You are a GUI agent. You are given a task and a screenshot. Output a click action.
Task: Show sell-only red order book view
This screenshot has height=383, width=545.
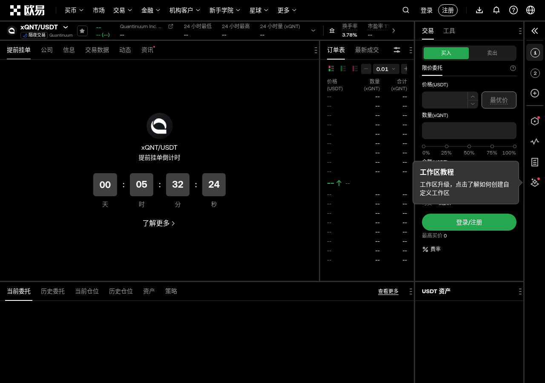355,69
